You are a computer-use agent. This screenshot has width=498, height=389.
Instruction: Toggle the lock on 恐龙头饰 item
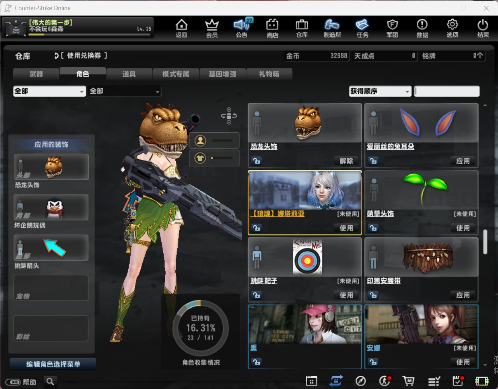256,161
